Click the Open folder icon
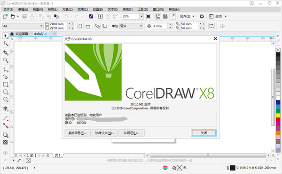Screen dimensions: 282x174 [x=13, y=16]
